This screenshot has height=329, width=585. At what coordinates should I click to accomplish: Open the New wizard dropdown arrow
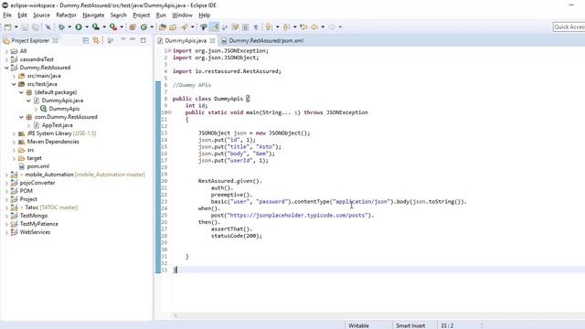pos(16,27)
